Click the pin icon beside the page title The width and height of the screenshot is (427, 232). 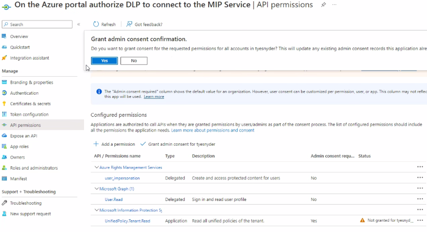323,5
